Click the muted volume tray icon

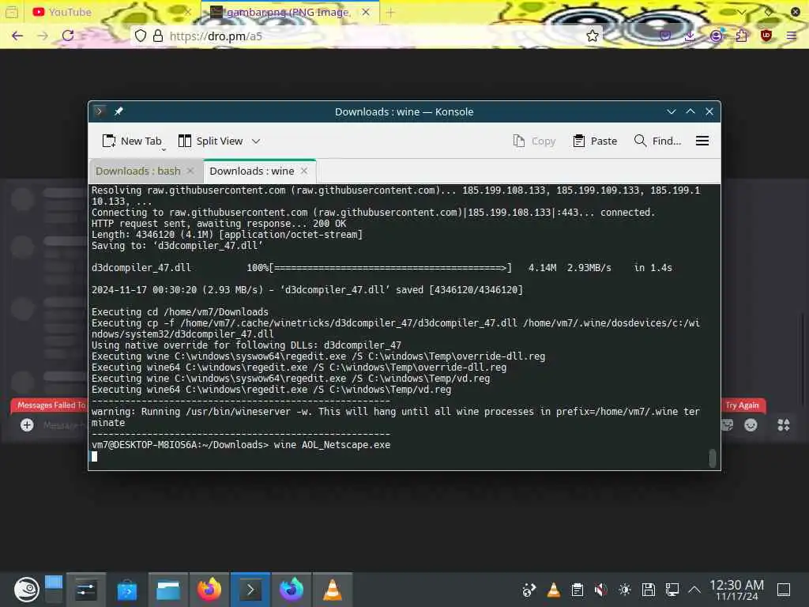point(600,590)
